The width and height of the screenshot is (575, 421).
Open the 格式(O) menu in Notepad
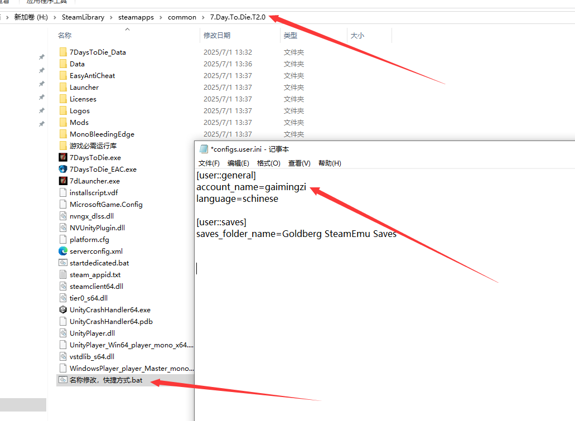268,163
